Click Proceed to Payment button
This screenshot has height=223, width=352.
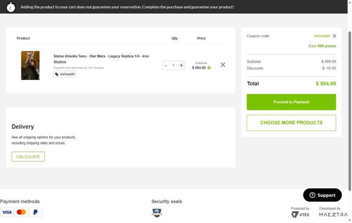pos(291,102)
